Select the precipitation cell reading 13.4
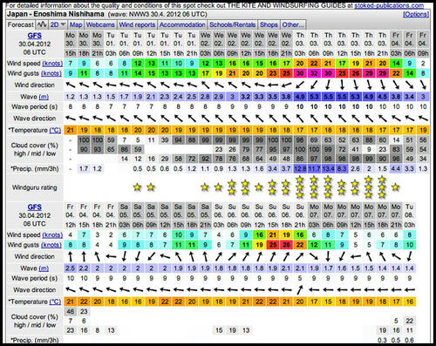The width and height of the screenshot is (436, 346). tap(328, 169)
